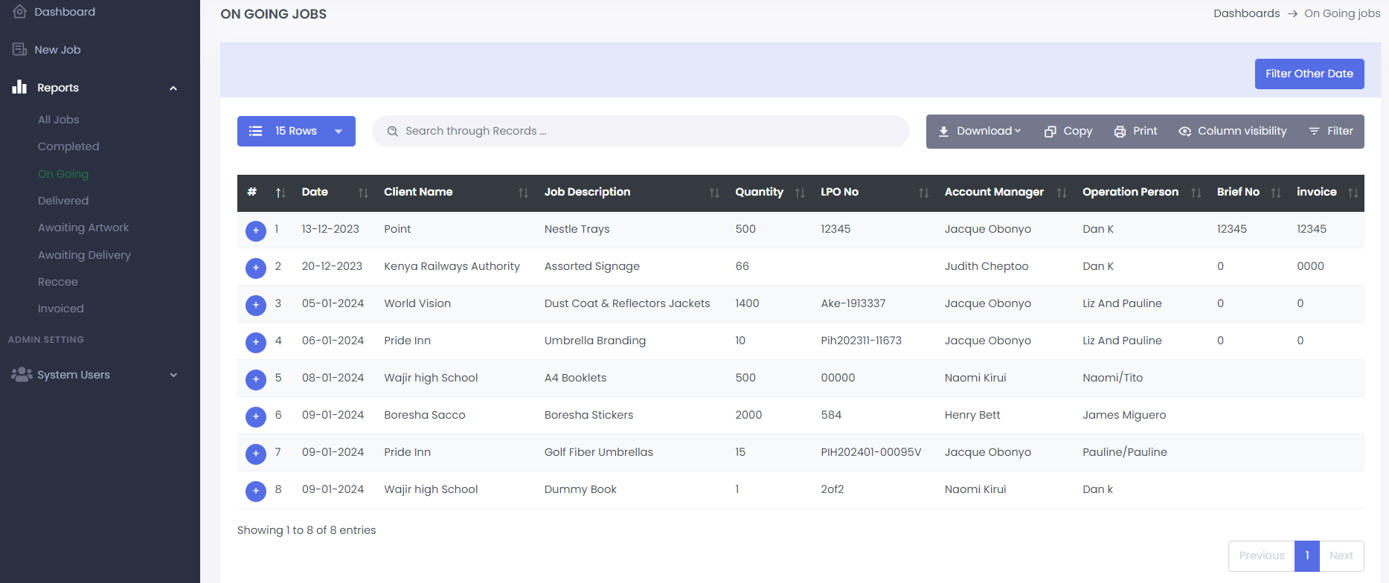
Task: Click the eye icon for Column visibility
Action: click(1185, 131)
